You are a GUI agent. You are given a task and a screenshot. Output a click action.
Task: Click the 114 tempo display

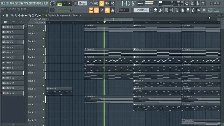click(83, 3)
